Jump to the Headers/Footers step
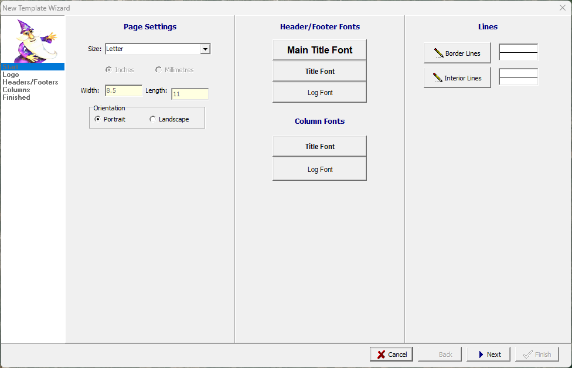 pos(30,82)
